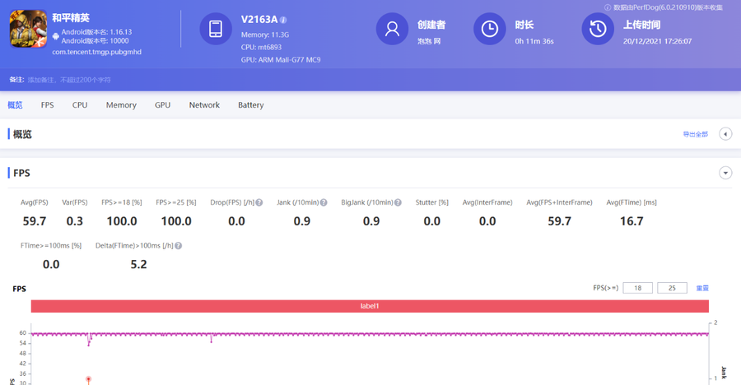Select the label1 red bar
The image size is (741, 385).
pyautogui.click(x=370, y=306)
